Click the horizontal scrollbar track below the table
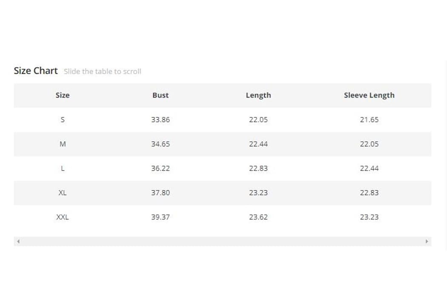This screenshot has width=447, height=308. pos(222,241)
